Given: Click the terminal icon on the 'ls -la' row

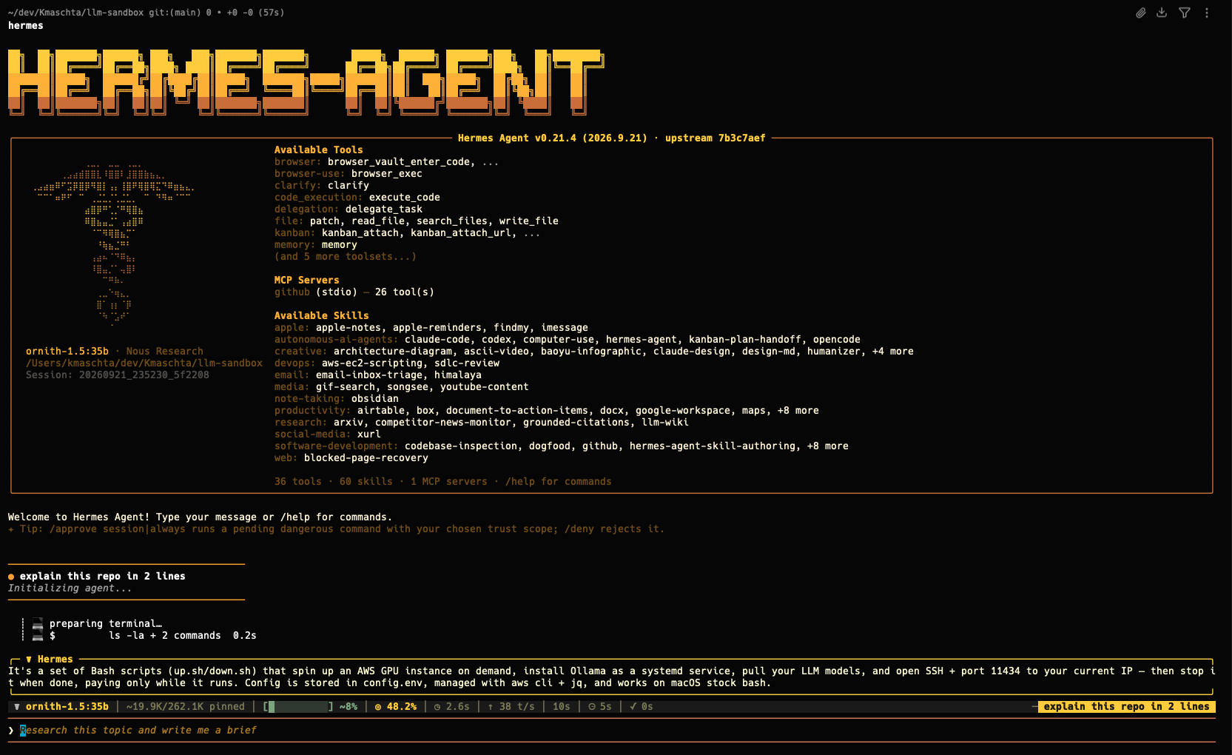Looking at the screenshot, I should pyautogui.click(x=38, y=636).
